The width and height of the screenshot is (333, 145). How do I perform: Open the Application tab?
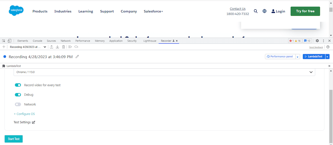tap(116, 41)
